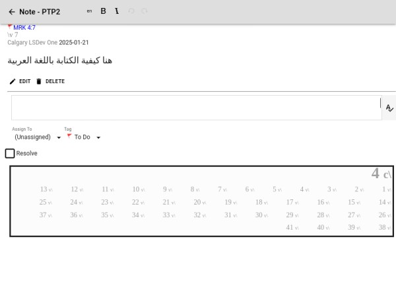Click the pencil icon next to EDIT
The image size is (396, 297).
[13, 81]
